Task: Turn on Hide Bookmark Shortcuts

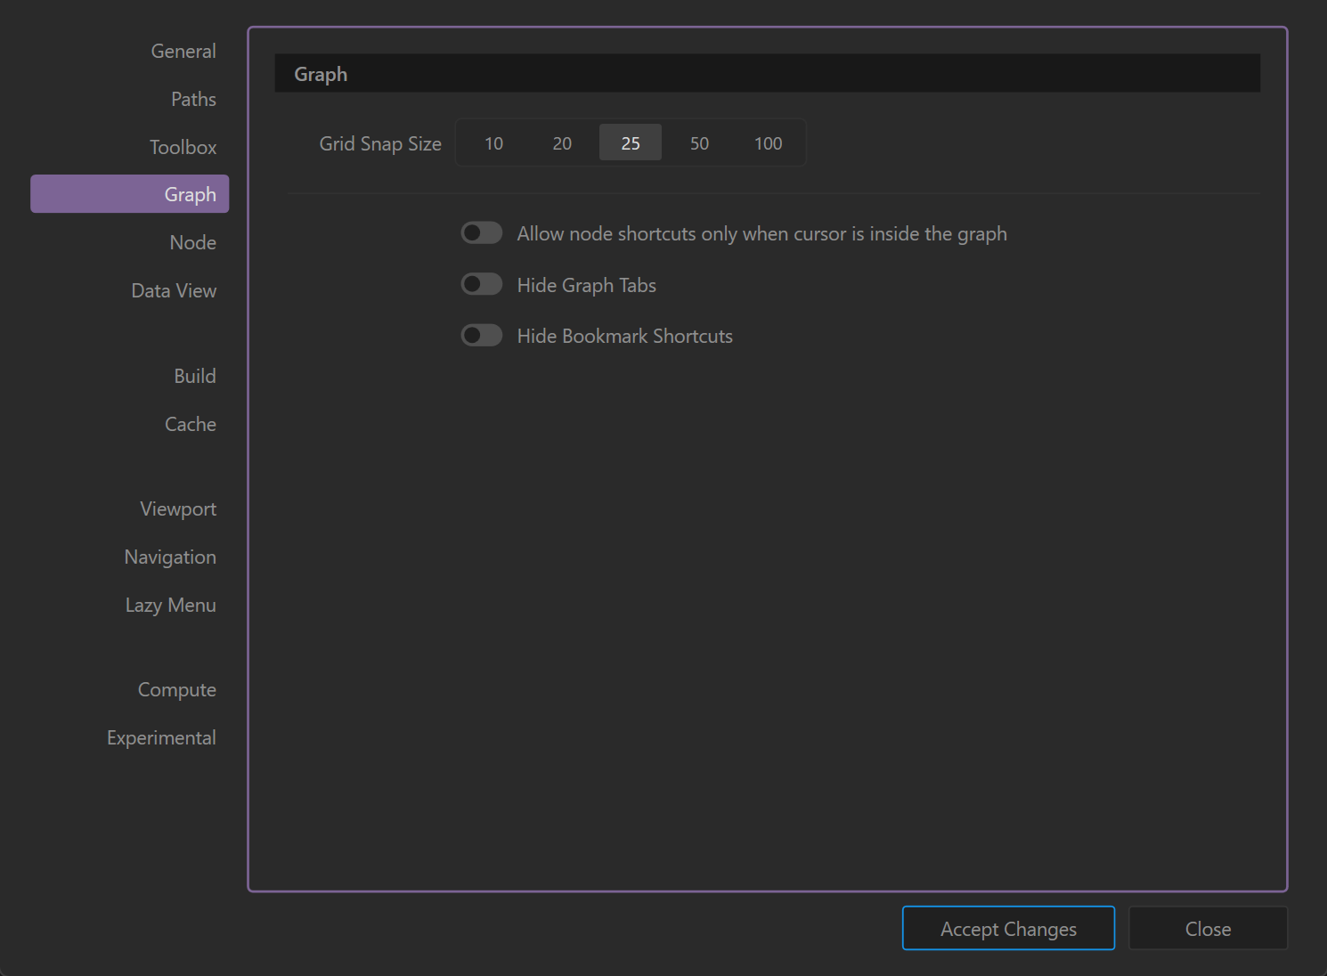Action: pos(481,336)
